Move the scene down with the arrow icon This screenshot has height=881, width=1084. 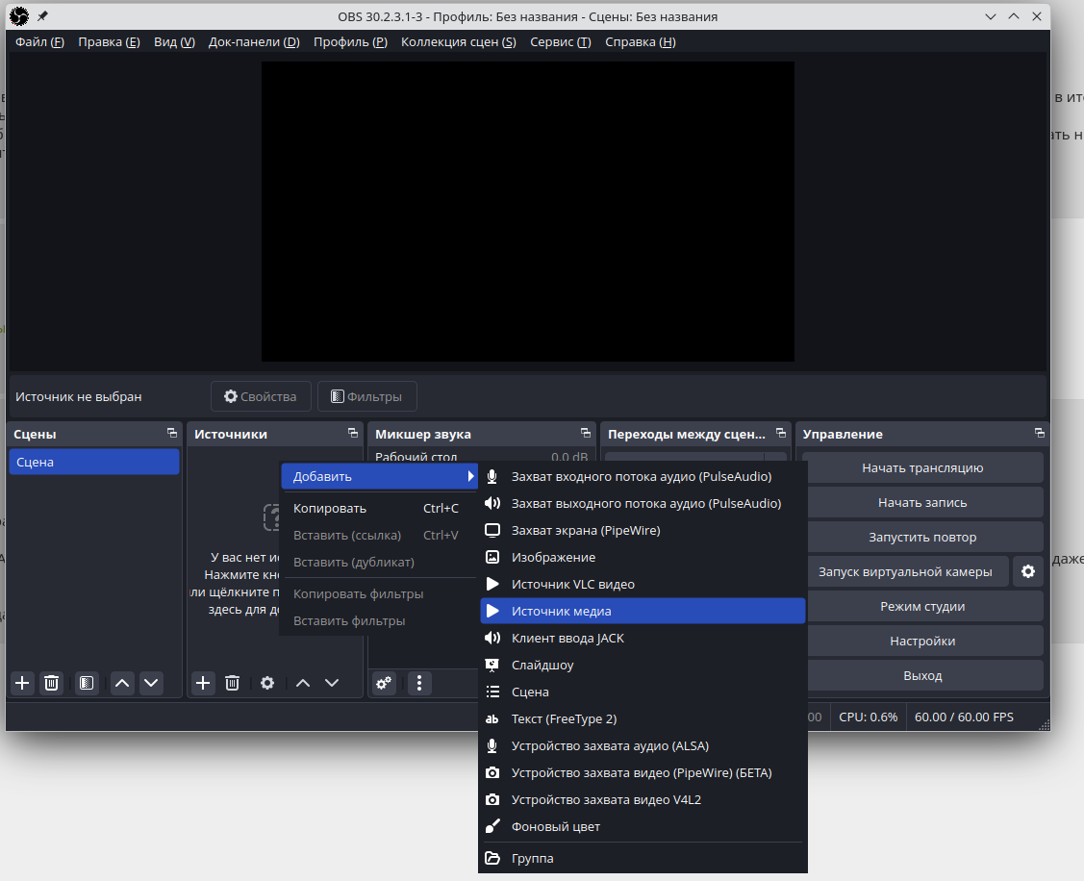tap(151, 683)
